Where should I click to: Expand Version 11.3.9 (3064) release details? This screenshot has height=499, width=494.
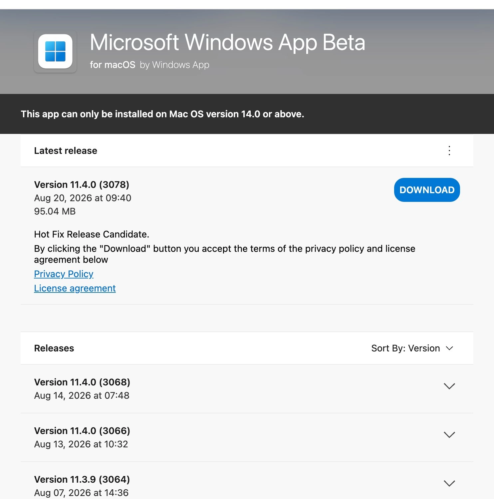[x=449, y=483]
